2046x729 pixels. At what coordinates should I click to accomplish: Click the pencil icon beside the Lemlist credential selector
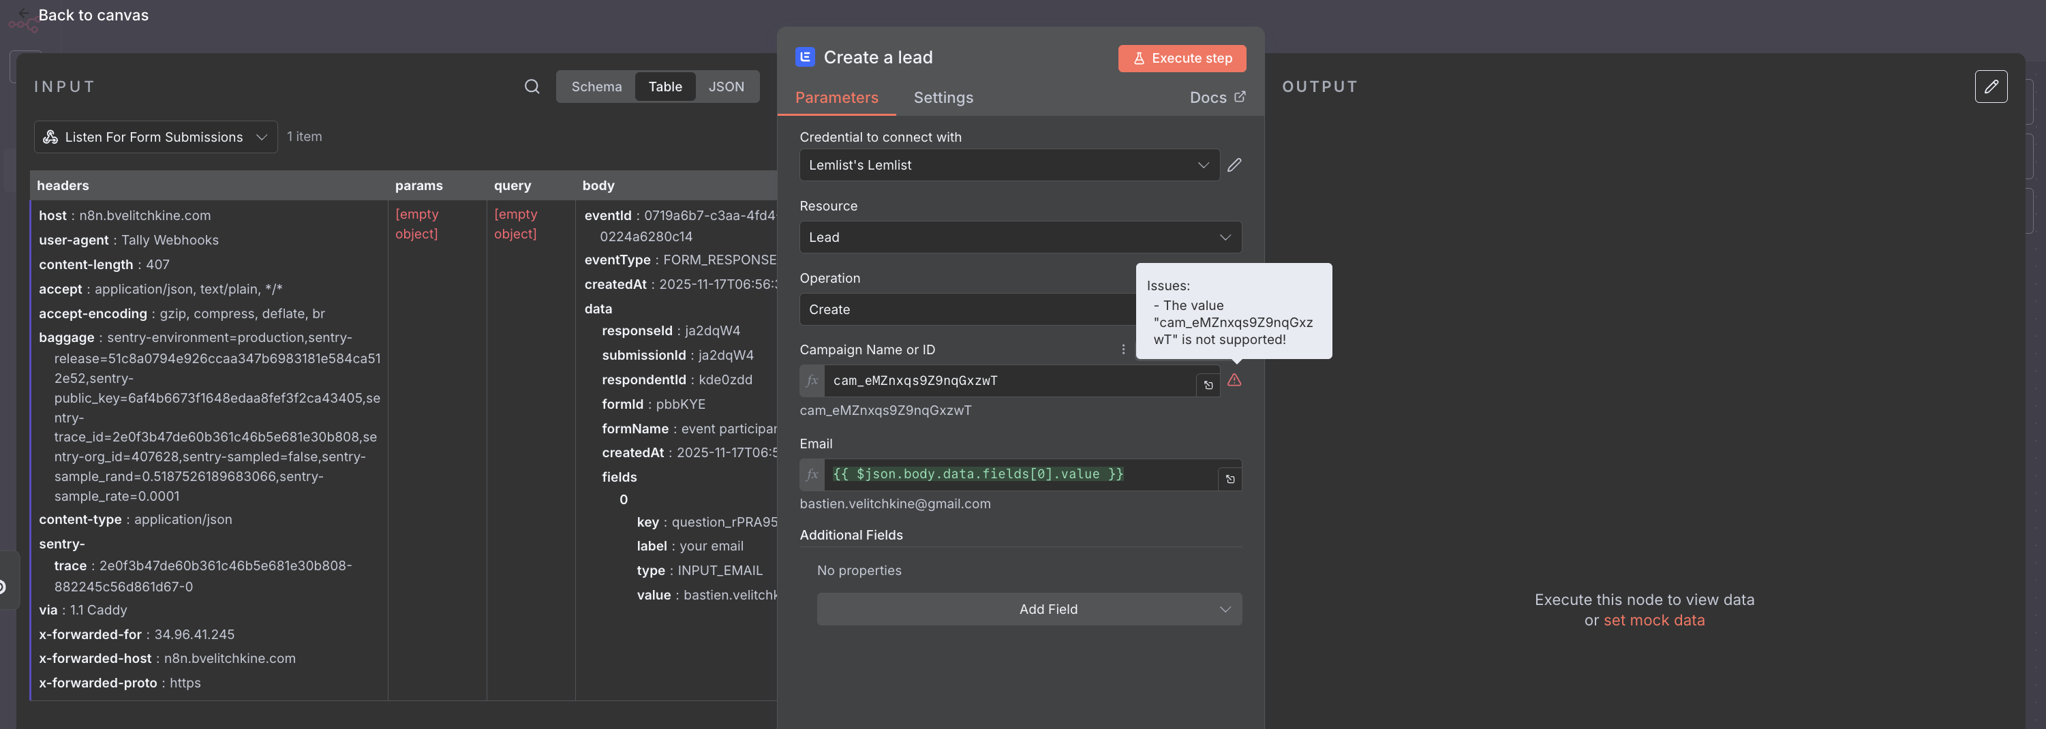[1235, 164]
